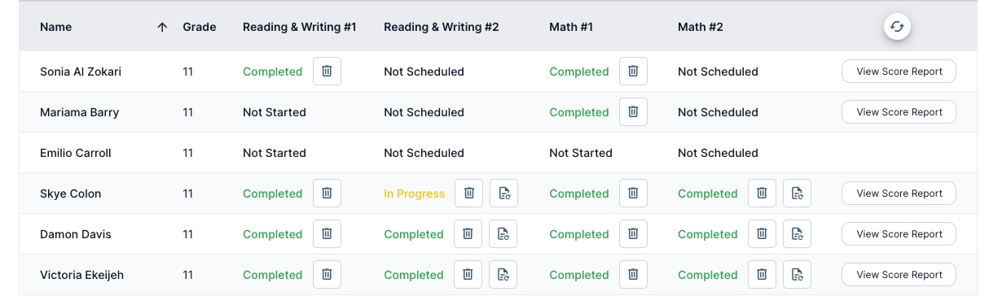Click the refresh icon in table header
Image resolution: width=989 pixels, height=296 pixels.
(x=897, y=27)
